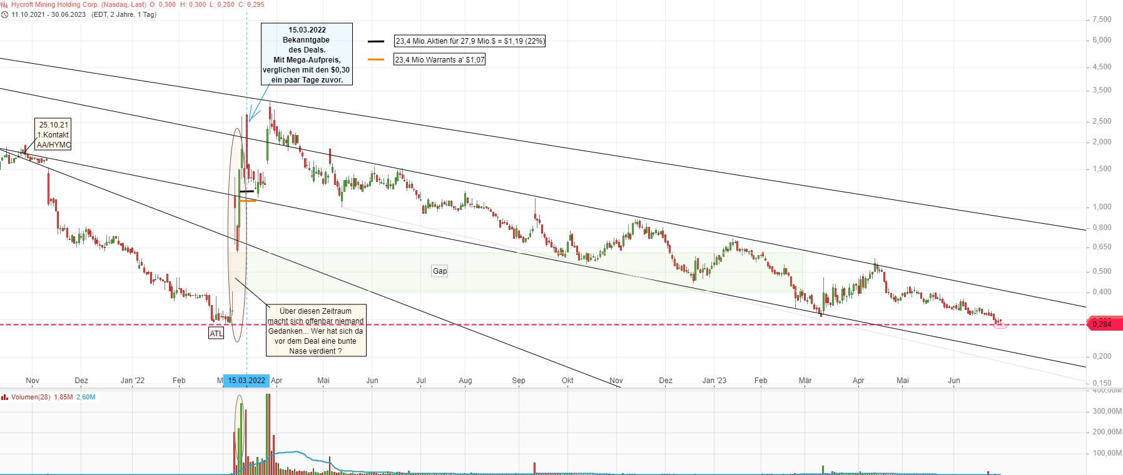
Task: Select the short black line marker on the chart
Action: (x=246, y=191)
